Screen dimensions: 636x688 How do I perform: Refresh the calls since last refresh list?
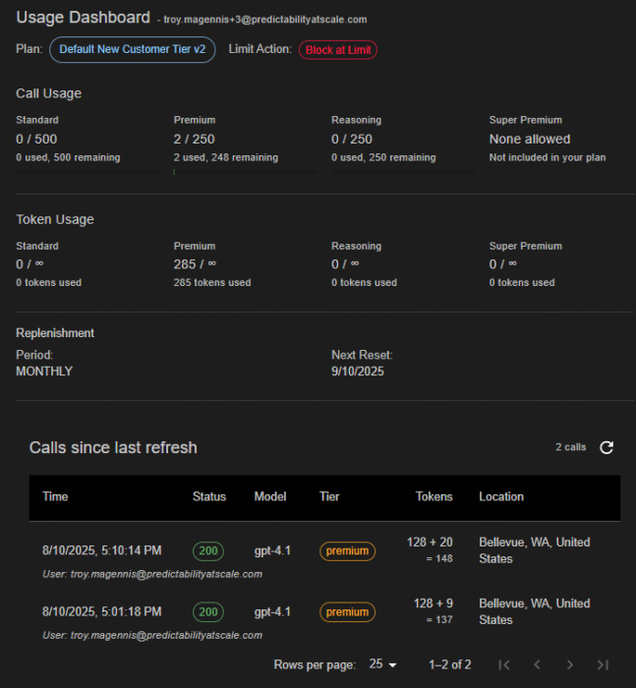(607, 447)
